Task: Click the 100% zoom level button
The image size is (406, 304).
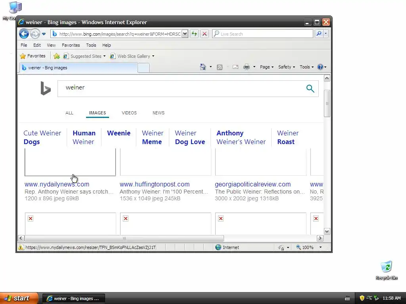Action: tap(305, 247)
